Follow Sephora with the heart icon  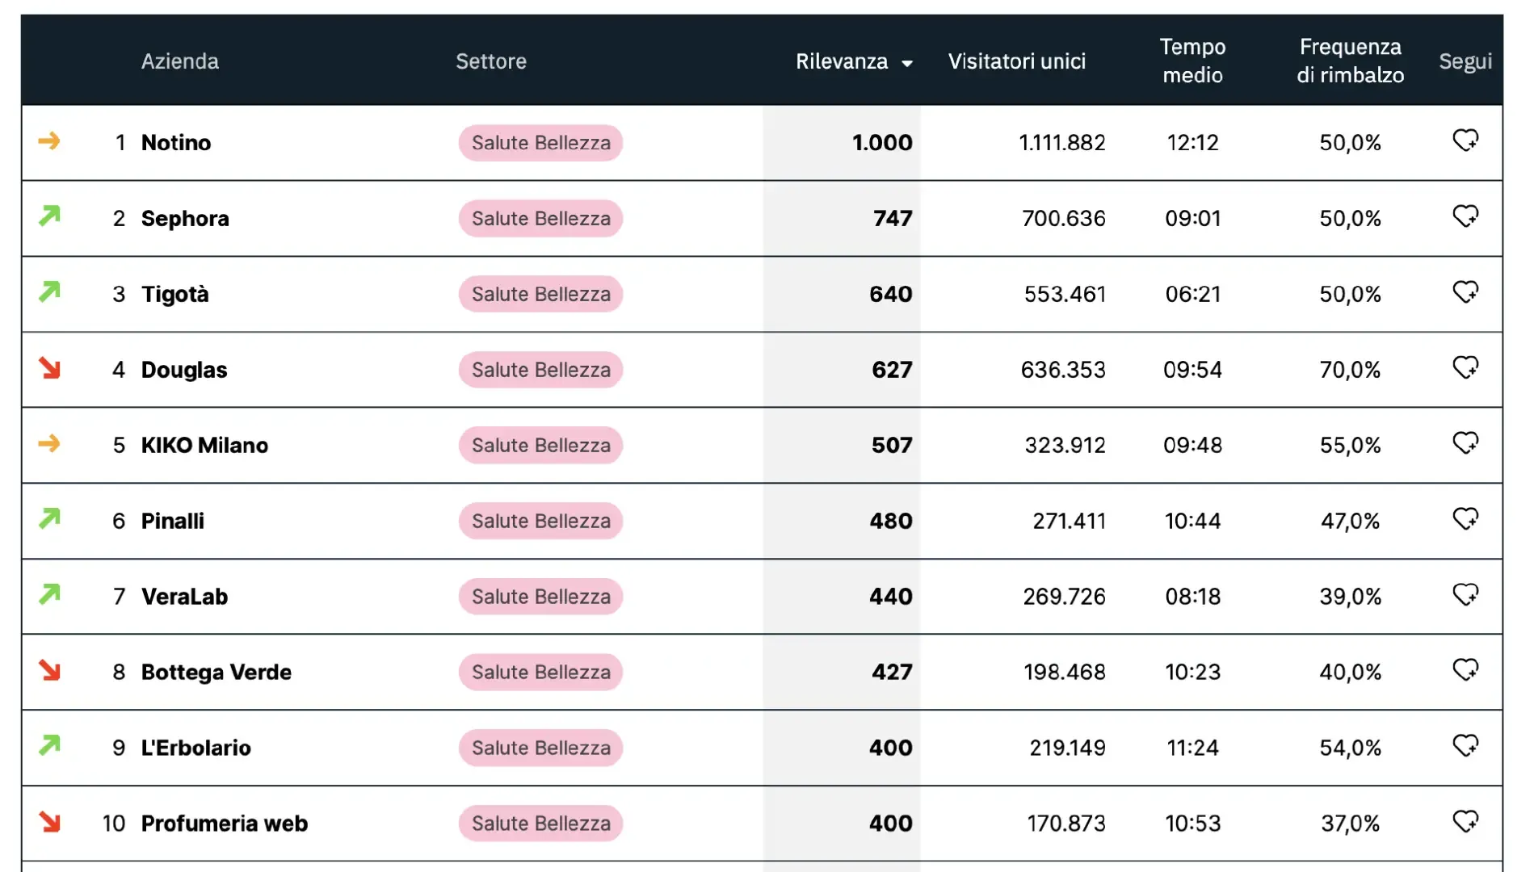[x=1465, y=216]
